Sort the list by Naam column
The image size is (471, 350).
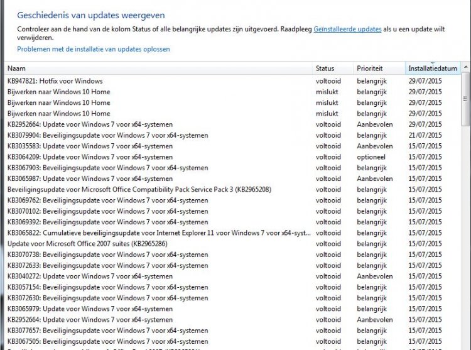click(x=157, y=68)
